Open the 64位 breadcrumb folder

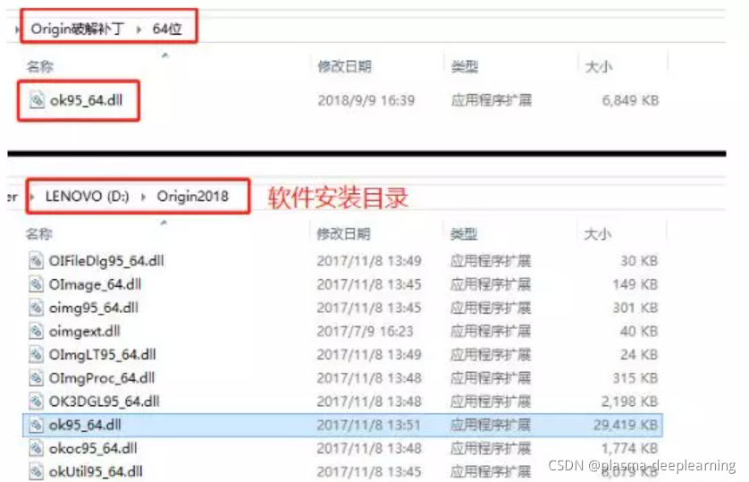coord(167,30)
